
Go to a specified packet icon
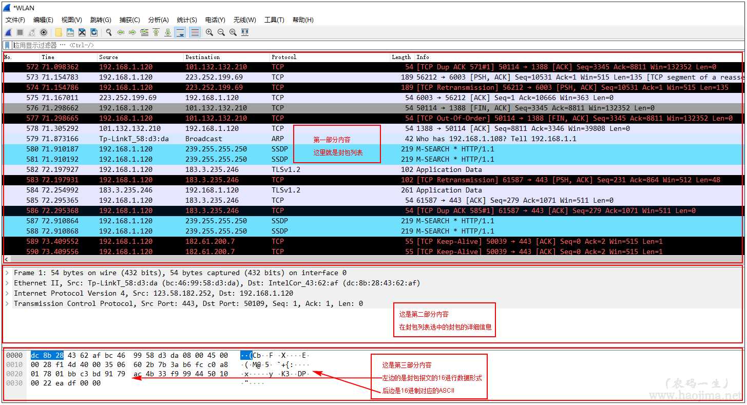click(144, 32)
